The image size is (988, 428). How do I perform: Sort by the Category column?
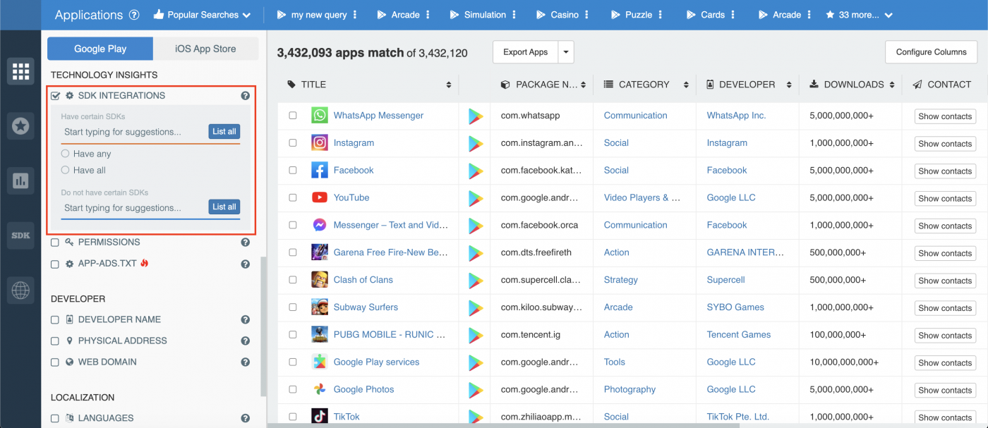(x=686, y=85)
